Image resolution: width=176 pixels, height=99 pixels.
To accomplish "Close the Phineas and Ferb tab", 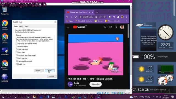I will click(92, 12).
